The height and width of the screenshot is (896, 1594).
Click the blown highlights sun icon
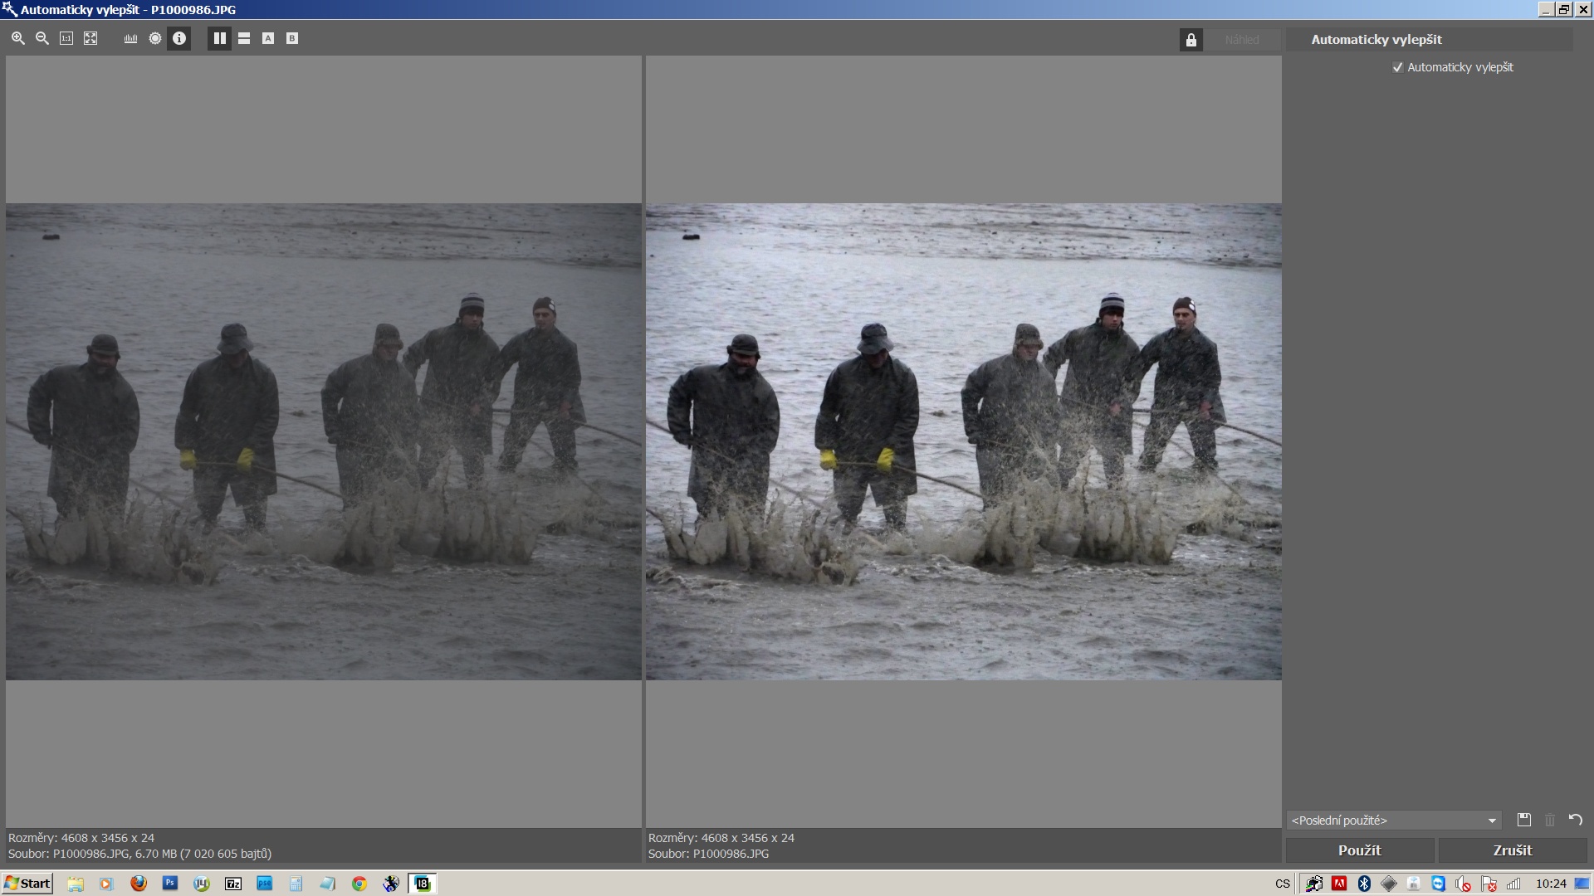point(155,39)
